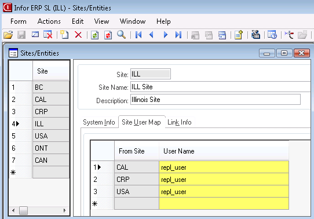
Task: Click the site list right scroll arrow
Action: 64,210
